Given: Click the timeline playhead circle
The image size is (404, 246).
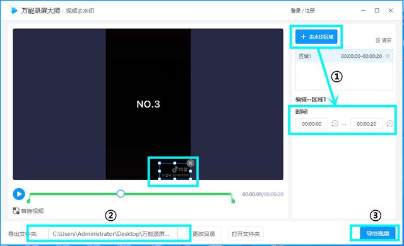Looking at the screenshot, I should 121,194.
